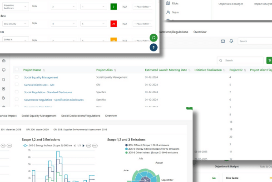Open the sidebar briefcase icon
Screen dimensions: 272x182
coord(4,61)
